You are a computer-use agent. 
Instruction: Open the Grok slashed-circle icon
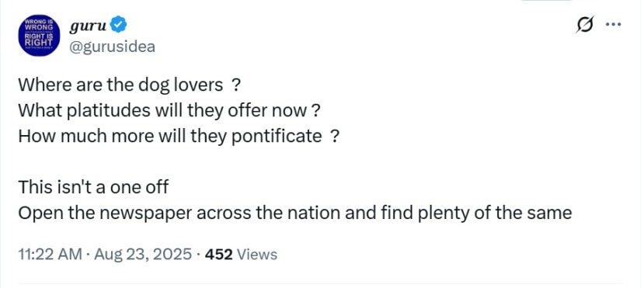coord(585,26)
